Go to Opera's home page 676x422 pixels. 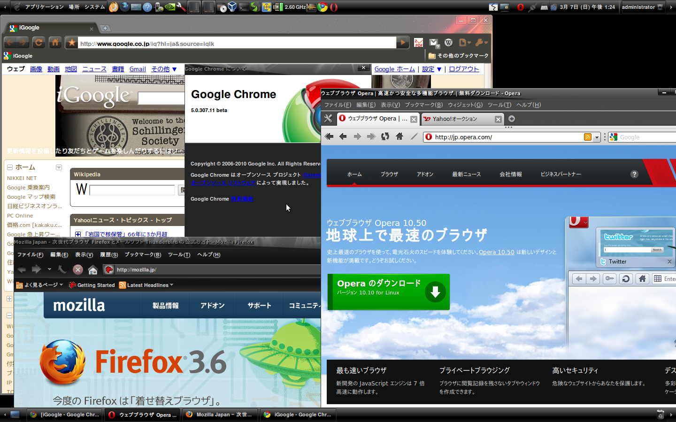pyautogui.click(x=399, y=136)
